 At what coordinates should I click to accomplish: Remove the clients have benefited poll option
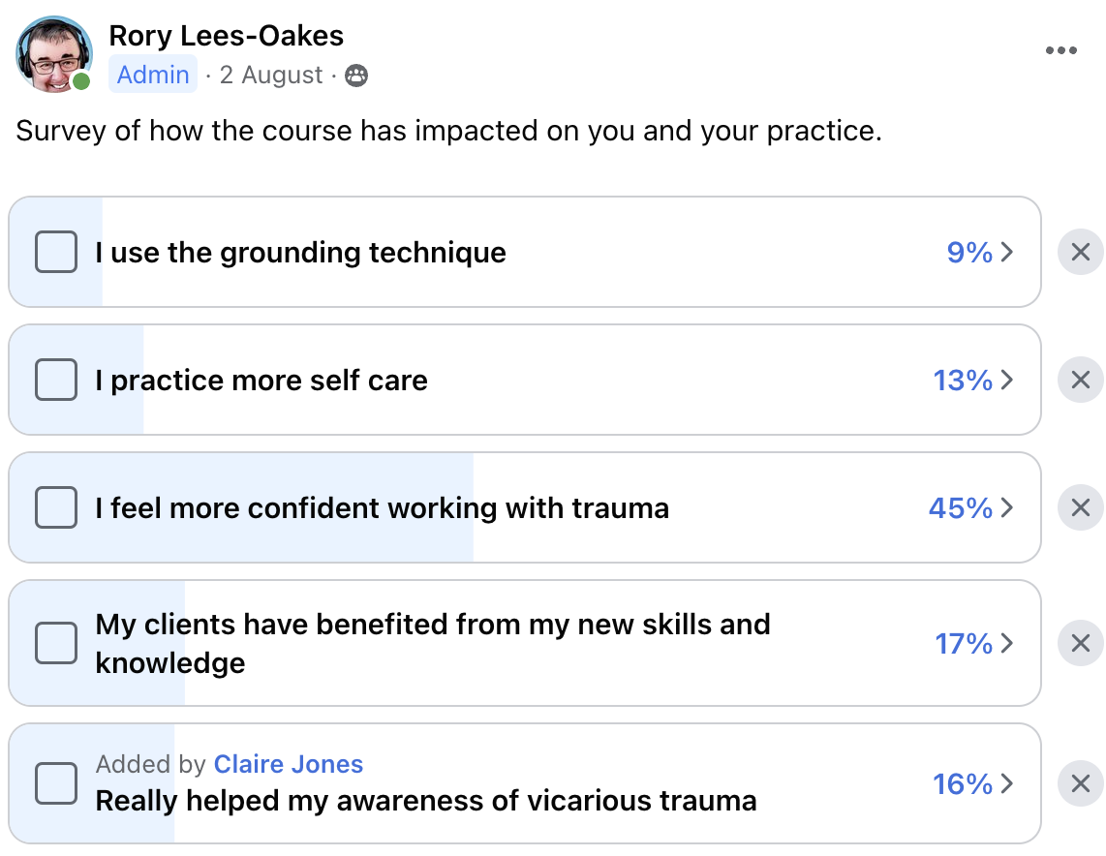[x=1081, y=643]
